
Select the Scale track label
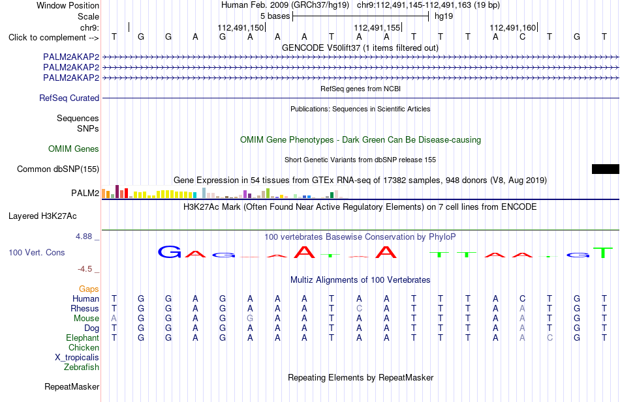pyautogui.click(x=88, y=16)
